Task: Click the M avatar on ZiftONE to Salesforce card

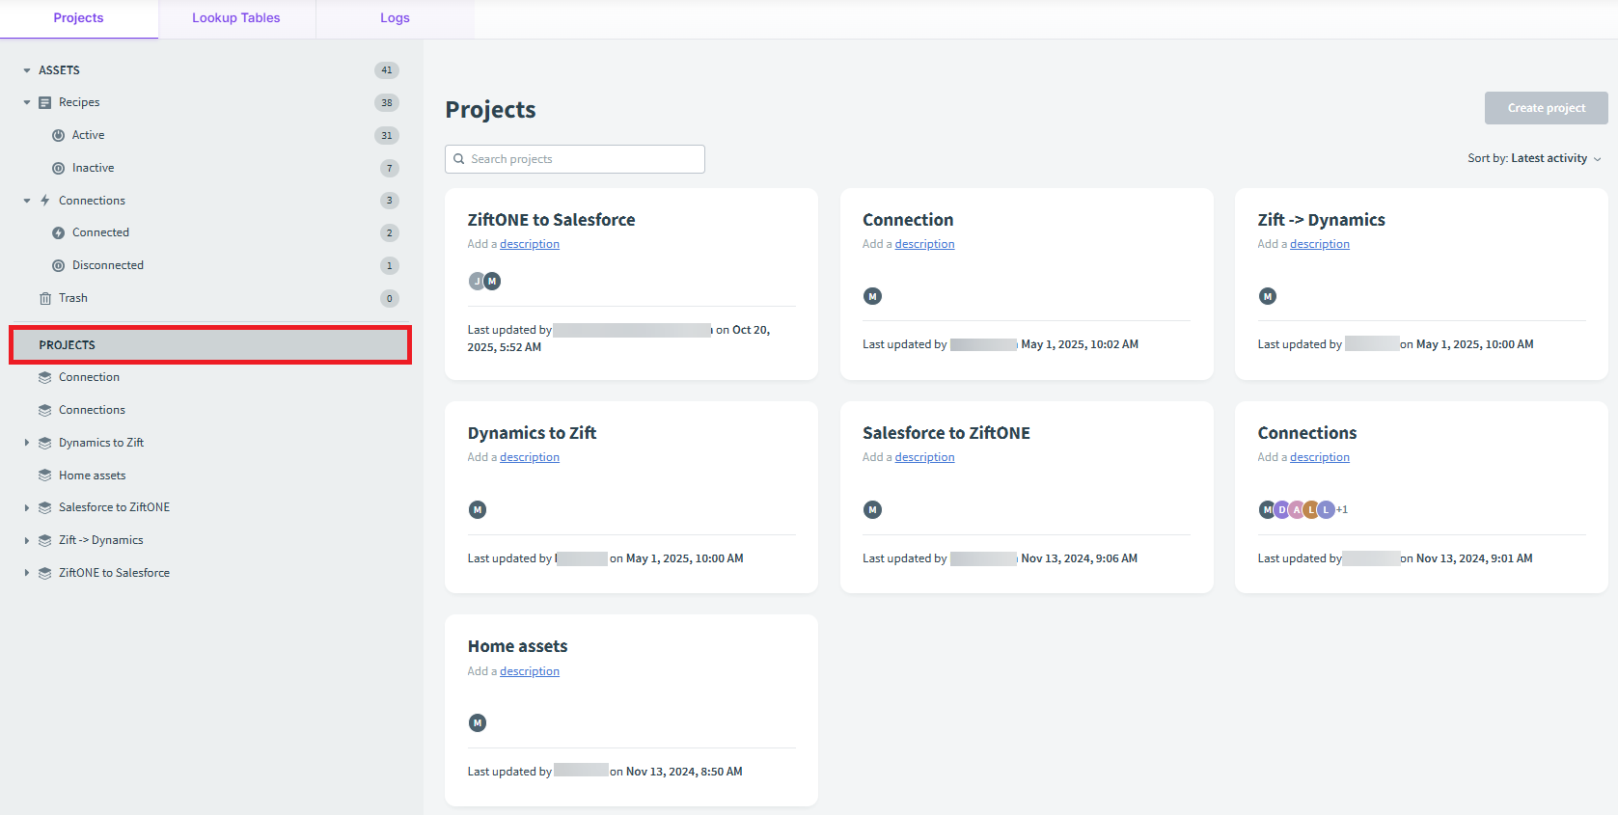Action: (492, 281)
